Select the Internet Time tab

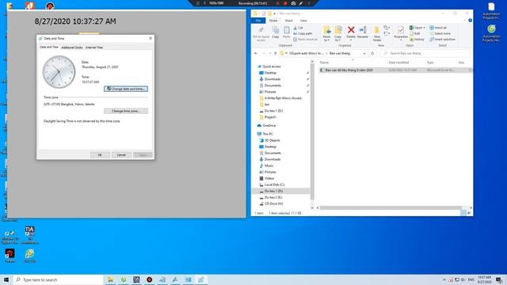94,47
